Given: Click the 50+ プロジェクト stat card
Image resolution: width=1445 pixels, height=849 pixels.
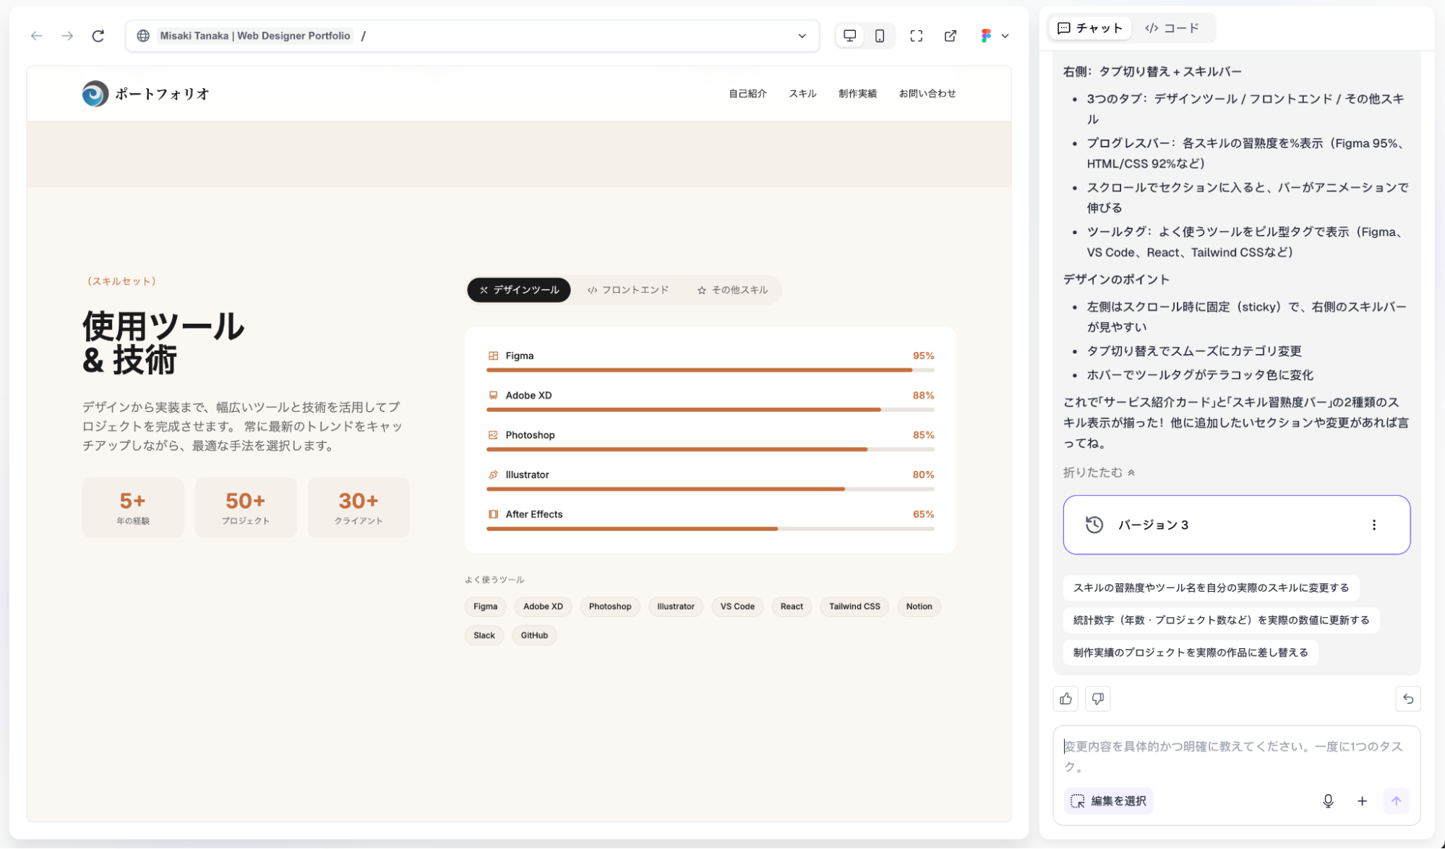Looking at the screenshot, I should [x=246, y=507].
